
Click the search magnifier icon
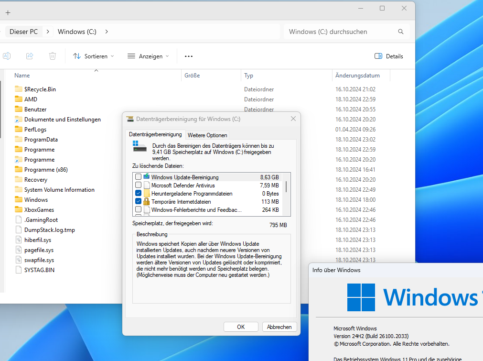point(401,32)
